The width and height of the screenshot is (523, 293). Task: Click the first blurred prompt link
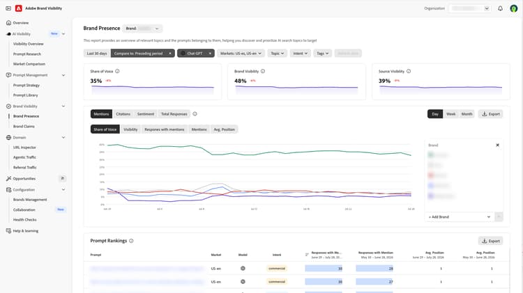[146, 269]
